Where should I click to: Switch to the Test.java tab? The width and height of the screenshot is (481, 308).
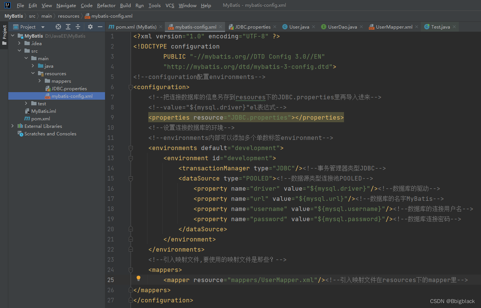pos(440,27)
